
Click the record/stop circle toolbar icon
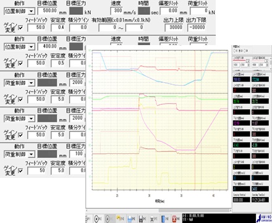108,219
